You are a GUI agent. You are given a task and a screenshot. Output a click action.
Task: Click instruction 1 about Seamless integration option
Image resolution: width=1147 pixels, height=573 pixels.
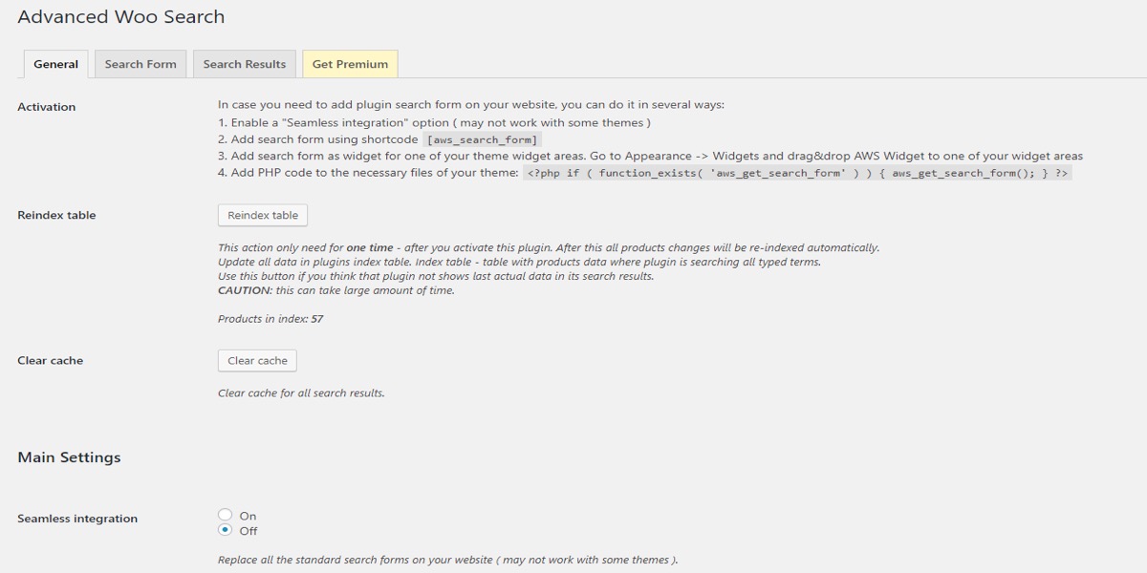[434, 123]
